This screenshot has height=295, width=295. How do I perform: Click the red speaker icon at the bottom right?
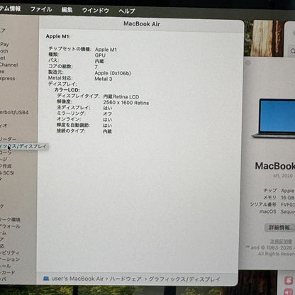point(289,291)
